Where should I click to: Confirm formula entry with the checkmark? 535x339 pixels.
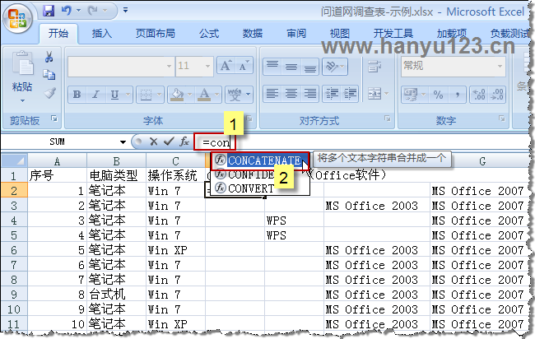click(x=169, y=142)
